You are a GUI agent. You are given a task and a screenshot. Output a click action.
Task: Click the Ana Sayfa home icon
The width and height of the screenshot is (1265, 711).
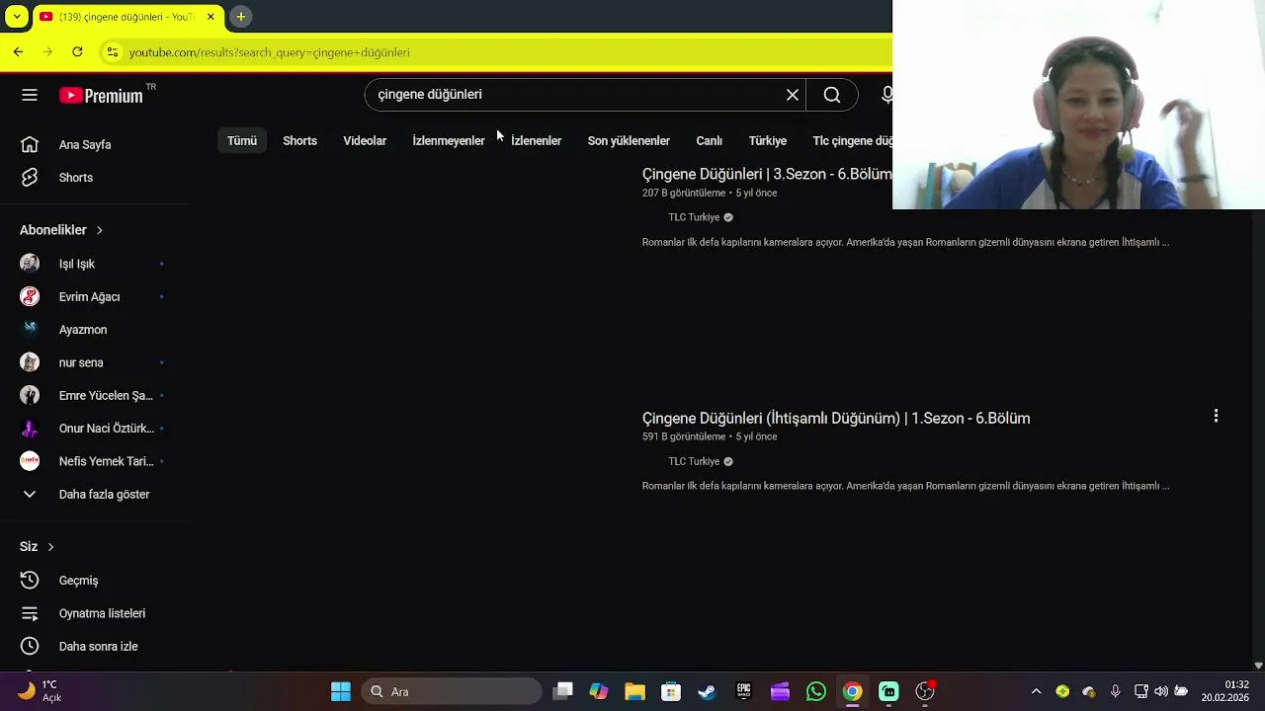[30, 144]
